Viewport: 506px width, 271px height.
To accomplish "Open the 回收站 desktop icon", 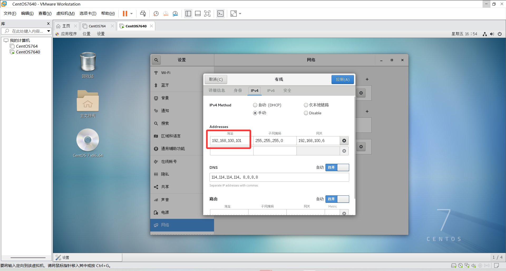I will [88, 65].
